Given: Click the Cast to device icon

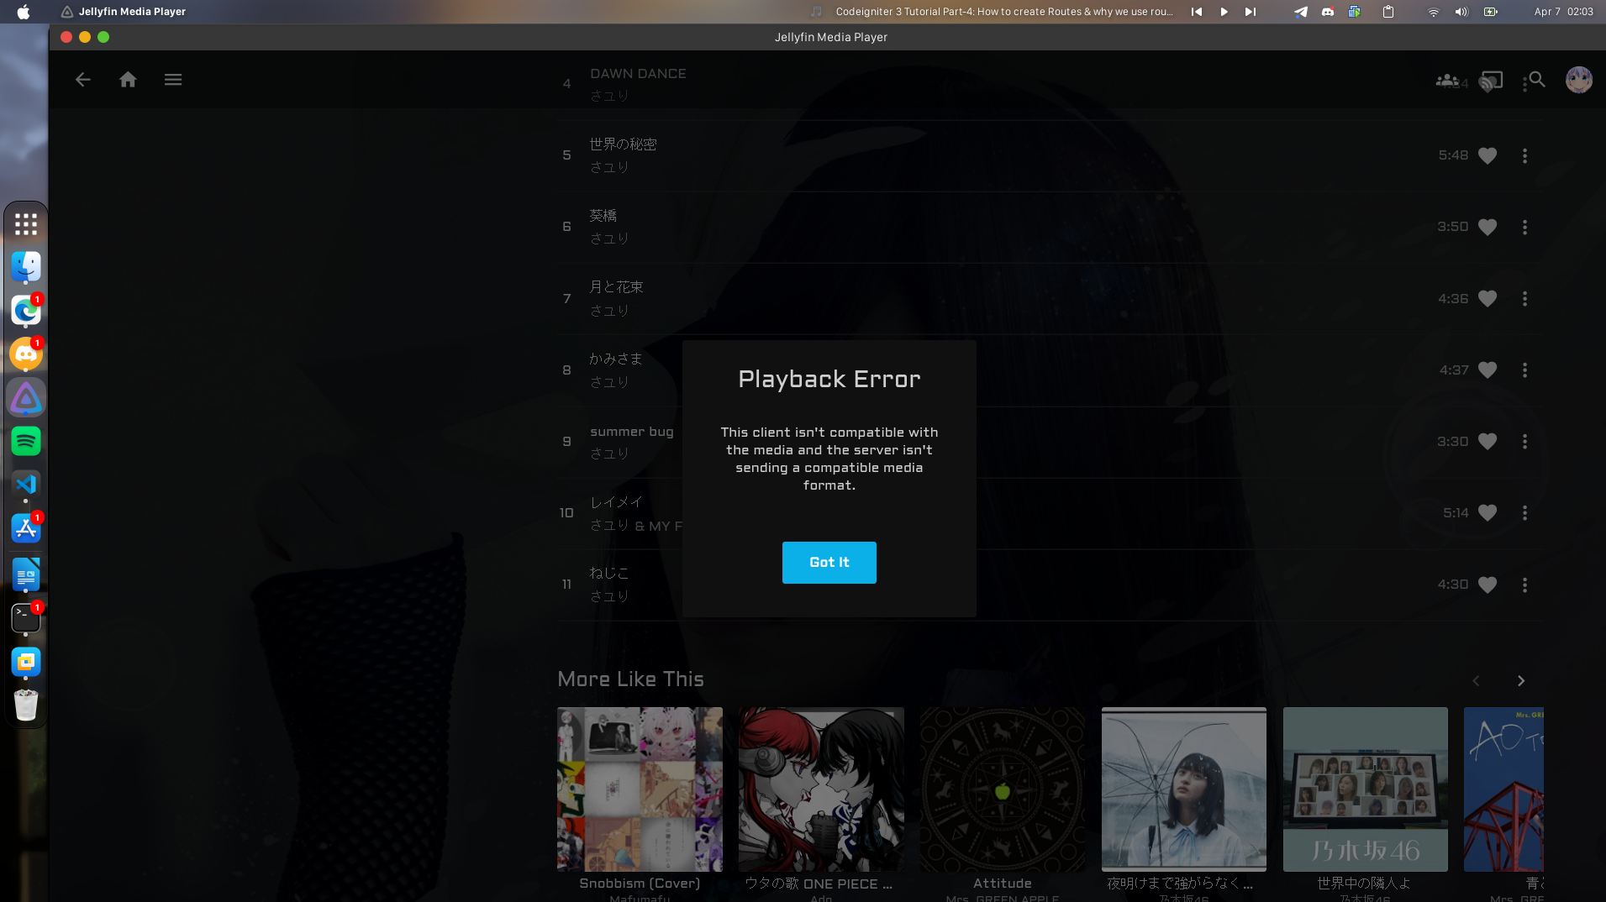Looking at the screenshot, I should (x=1491, y=80).
